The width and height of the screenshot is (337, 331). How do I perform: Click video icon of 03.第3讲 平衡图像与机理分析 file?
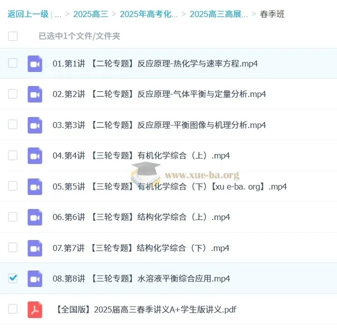pyautogui.click(x=35, y=125)
